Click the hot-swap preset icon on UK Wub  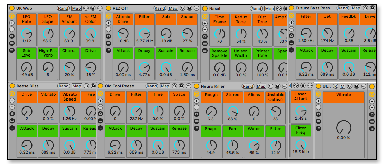coord(86,8)
